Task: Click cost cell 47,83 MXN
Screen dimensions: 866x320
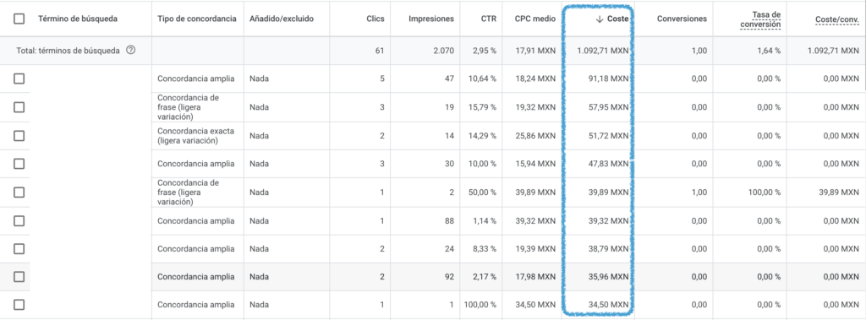Action: (609, 164)
